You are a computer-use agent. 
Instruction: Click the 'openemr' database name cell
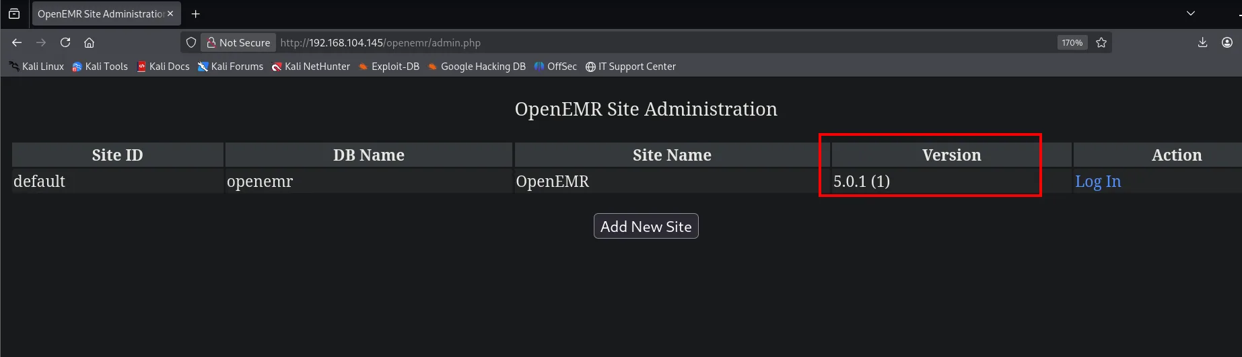tap(369, 182)
